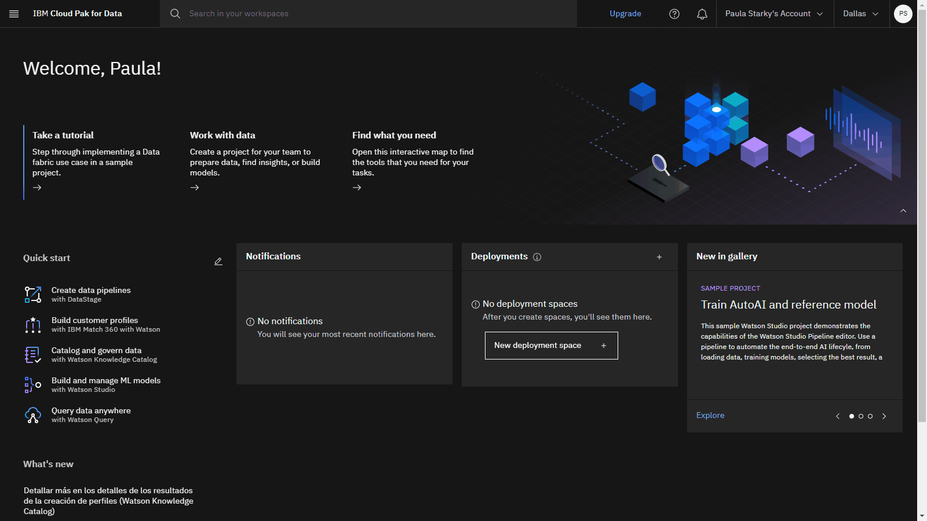Click New deployment space button
The height and width of the screenshot is (521, 927).
coord(552,346)
